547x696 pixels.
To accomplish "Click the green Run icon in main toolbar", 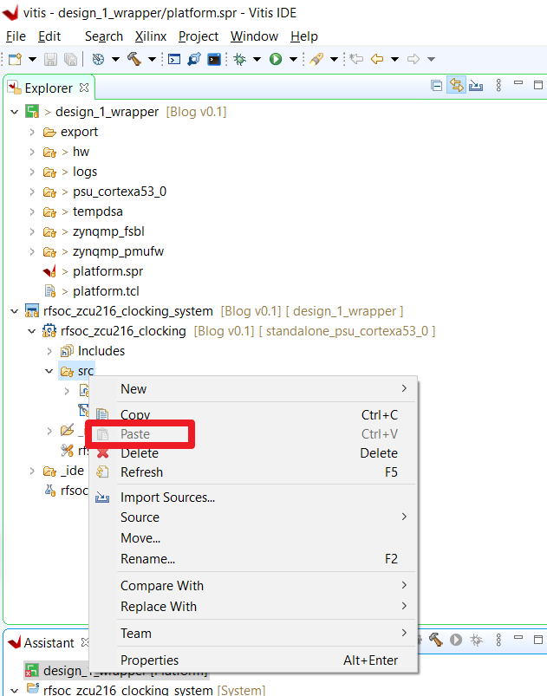I will click(276, 59).
